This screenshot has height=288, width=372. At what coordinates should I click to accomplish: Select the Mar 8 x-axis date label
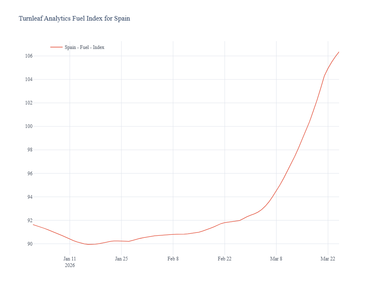tap(276, 259)
